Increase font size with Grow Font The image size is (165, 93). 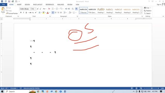pos(38,9)
